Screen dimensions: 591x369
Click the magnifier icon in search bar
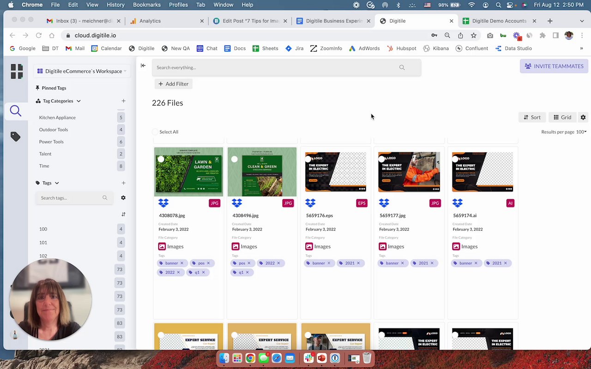(x=402, y=67)
